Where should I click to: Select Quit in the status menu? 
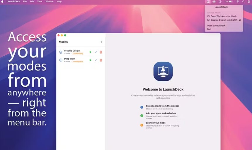(209, 29)
